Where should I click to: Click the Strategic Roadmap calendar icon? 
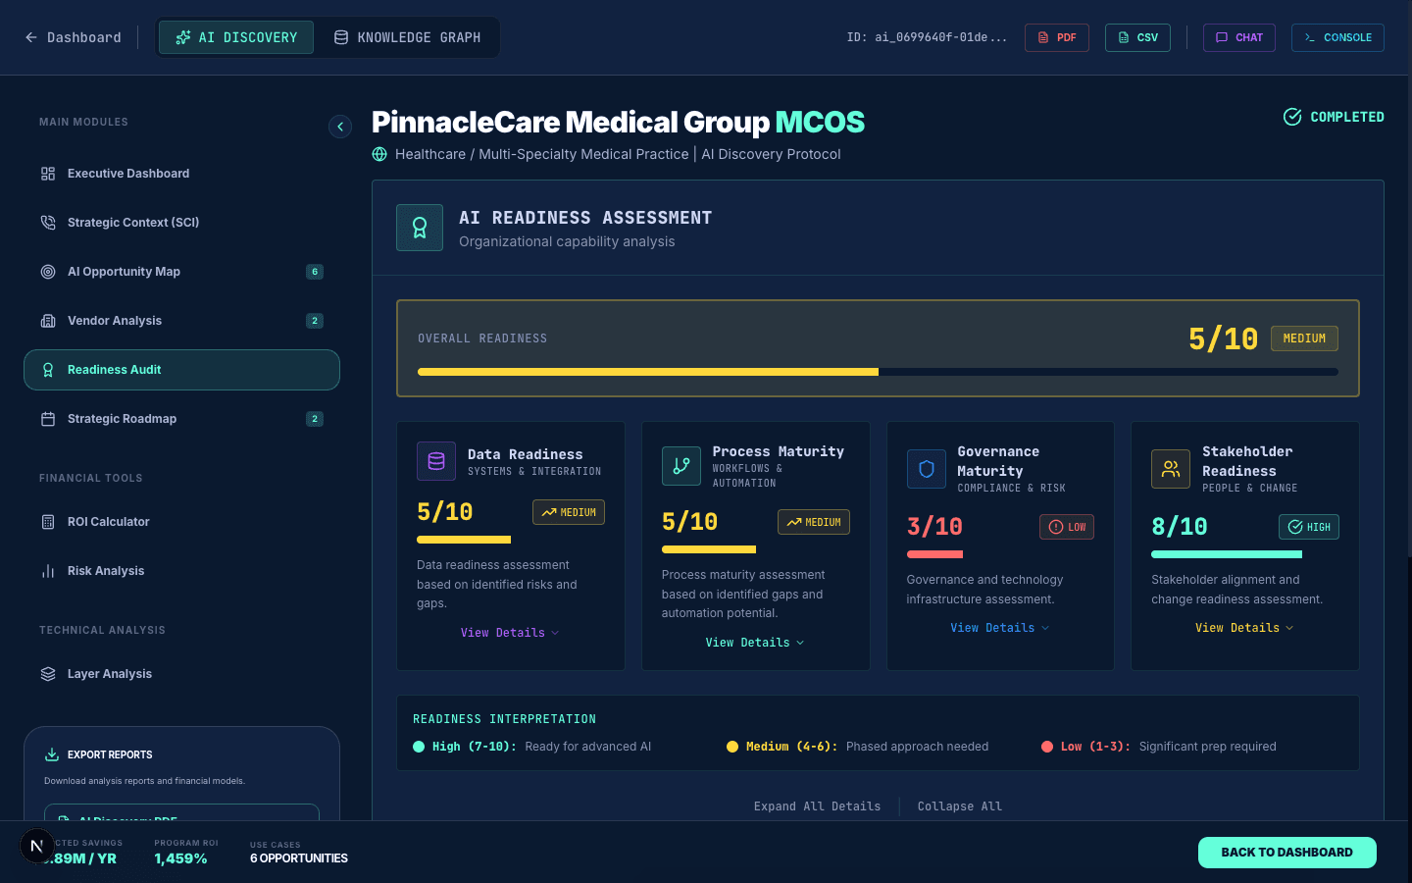pyautogui.click(x=48, y=419)
